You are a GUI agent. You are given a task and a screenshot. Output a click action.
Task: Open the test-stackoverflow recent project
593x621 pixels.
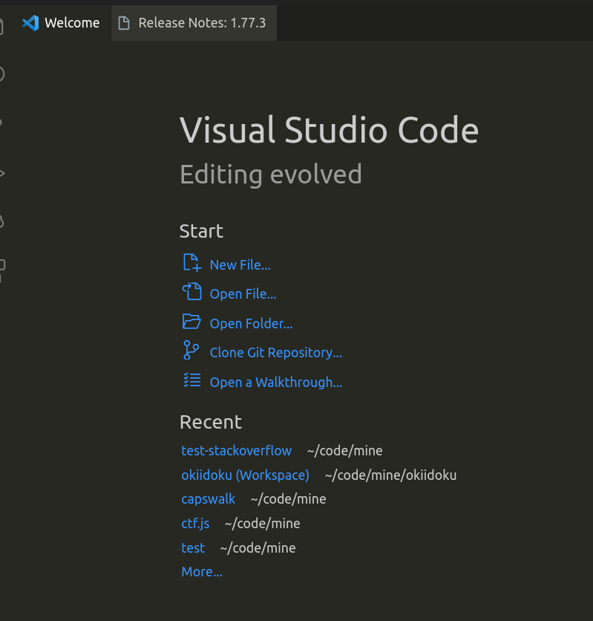236,450
